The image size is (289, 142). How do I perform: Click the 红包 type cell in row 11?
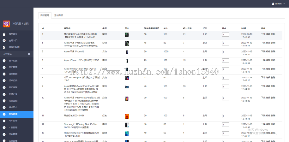104,115
